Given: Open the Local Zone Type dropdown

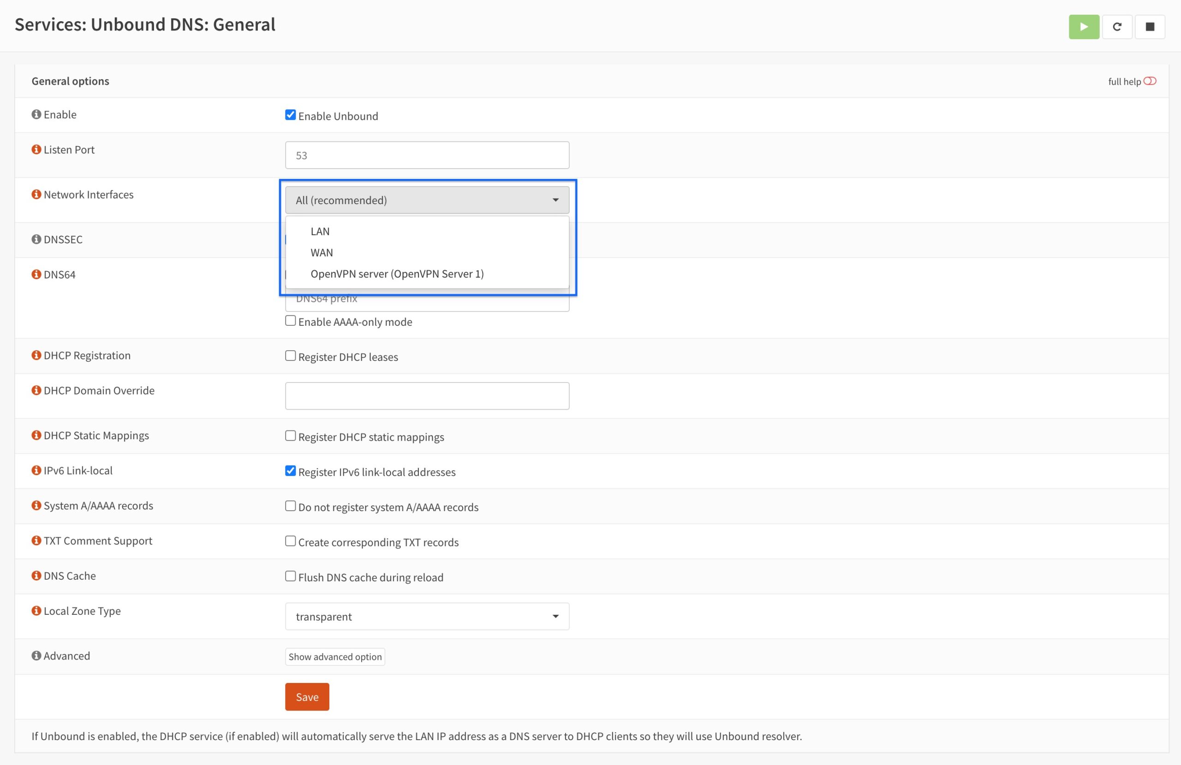Looking at the screenshot, I should pyautogui.click(x=427, y=616).
